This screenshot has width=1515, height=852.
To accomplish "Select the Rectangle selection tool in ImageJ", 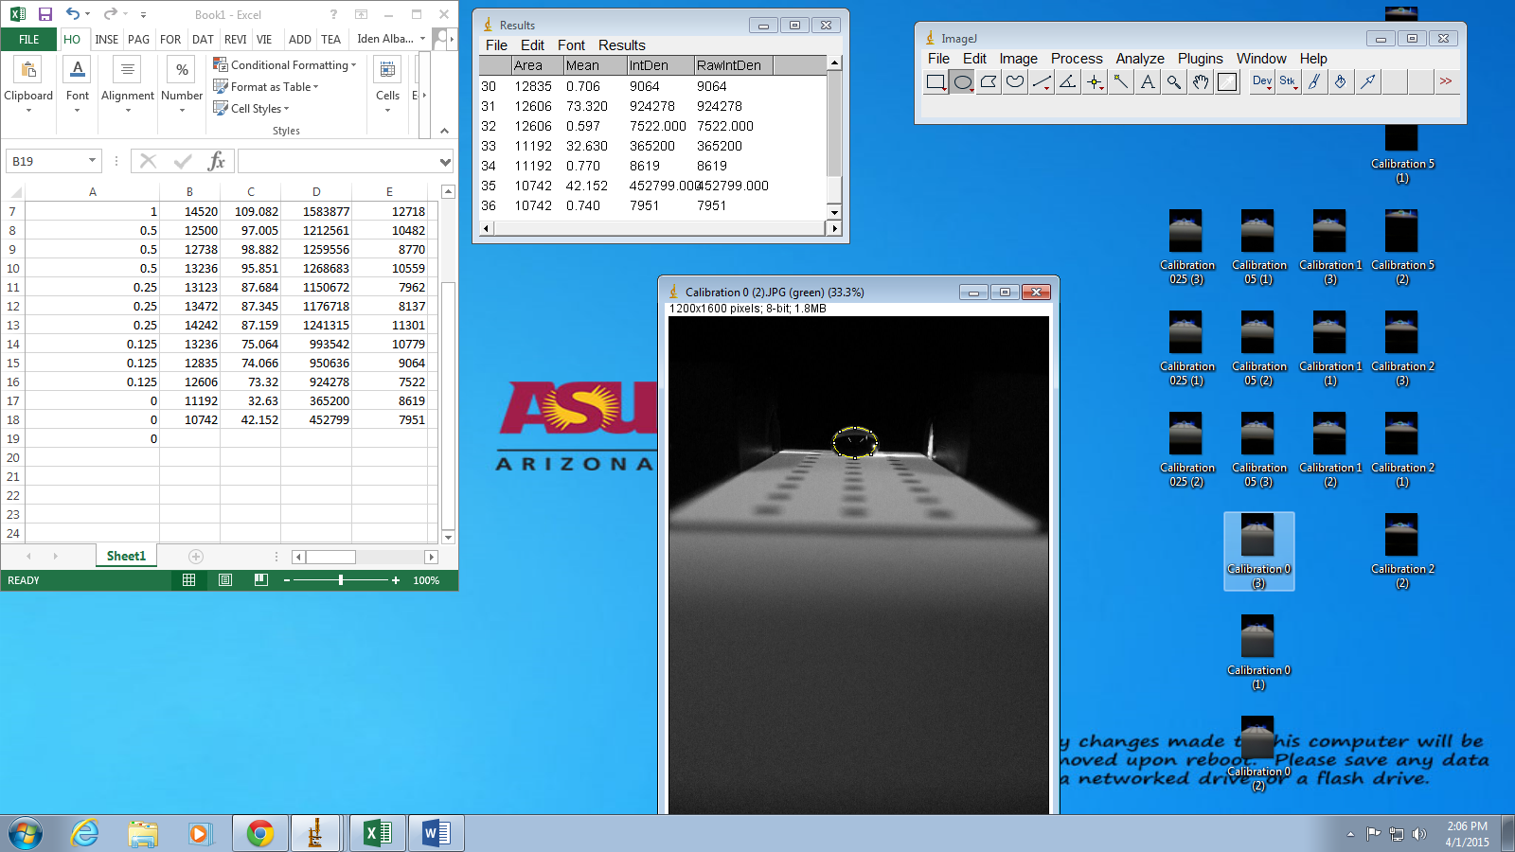I will pyautogui.click(x=936, y=82).
